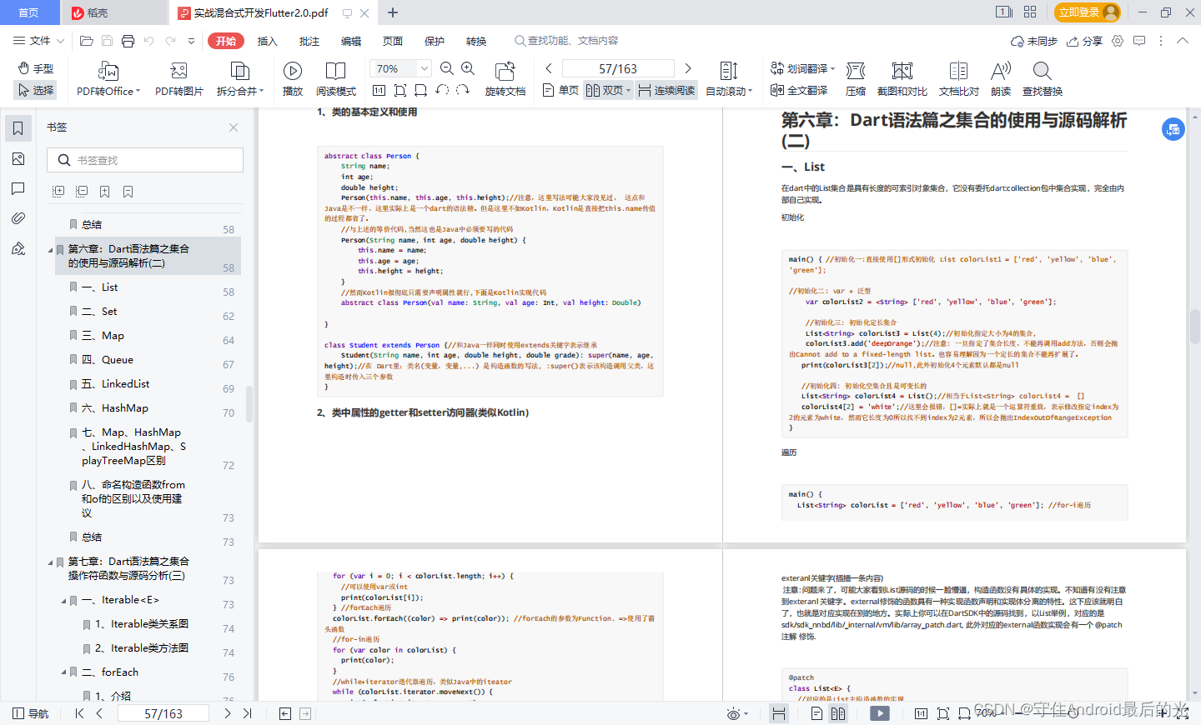
Task: Open the comments panel in sidebar
Action: pos(18,188)
